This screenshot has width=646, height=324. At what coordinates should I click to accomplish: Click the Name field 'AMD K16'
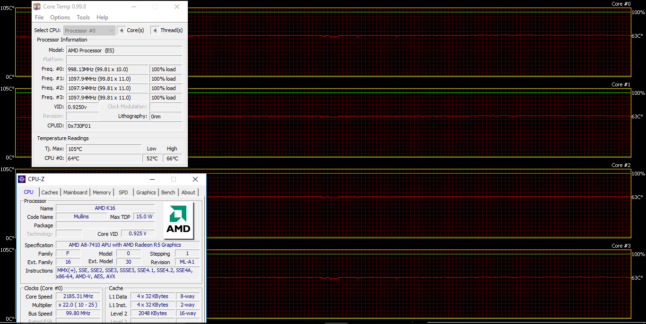click(105, 208)
